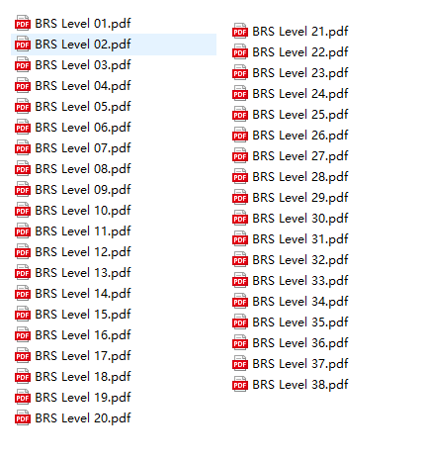Screen dimensions: 426x460
Task: Click the PDF icon of BRS Level 01.pdf
Action: pyautogui.click(x=23, y=24)
